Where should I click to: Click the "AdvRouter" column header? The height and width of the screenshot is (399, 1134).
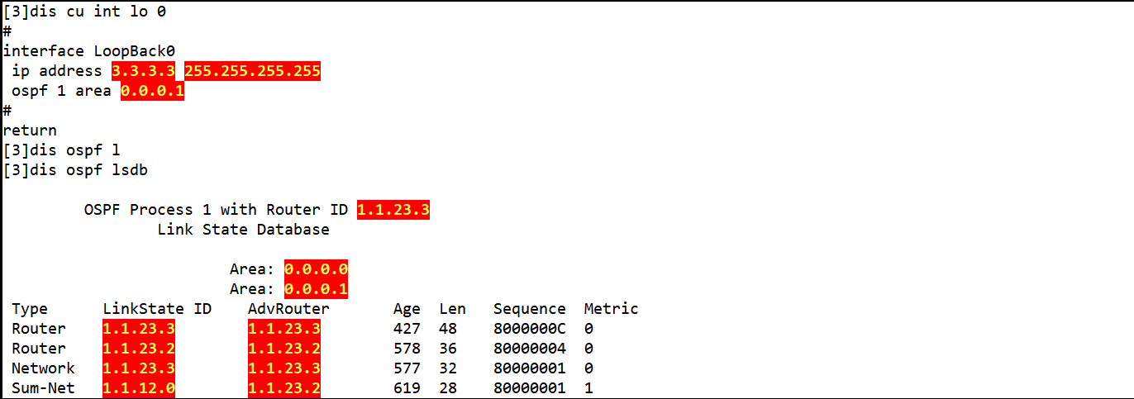(288, 309)
